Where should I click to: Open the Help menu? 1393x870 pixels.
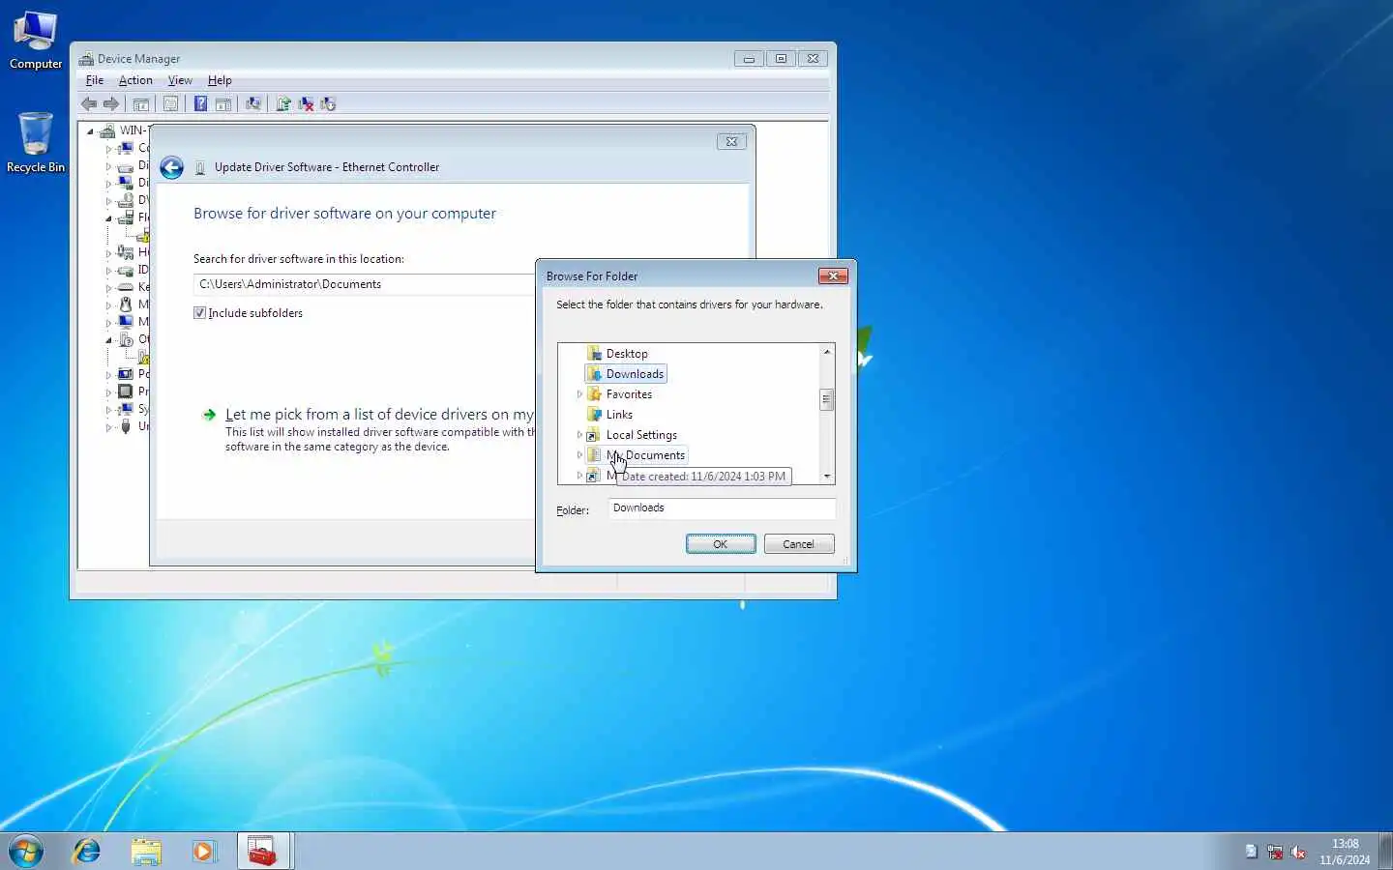click(220, 80)
